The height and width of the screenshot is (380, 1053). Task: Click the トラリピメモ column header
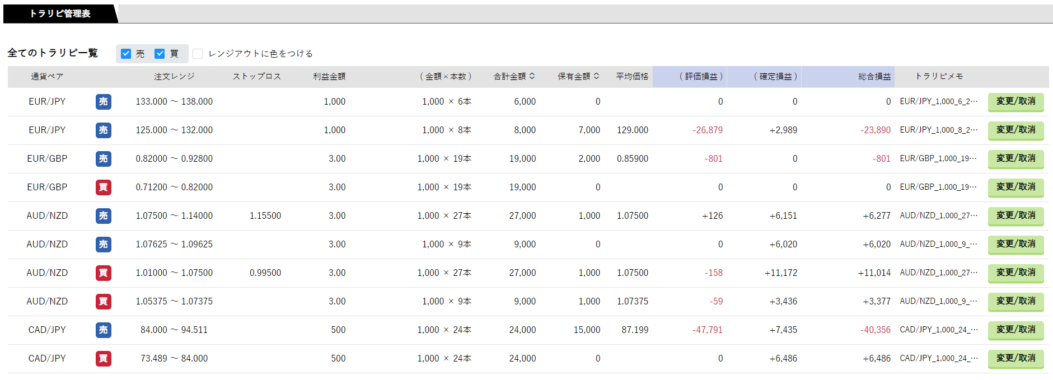pyautogui.click(x=939, y=77)
